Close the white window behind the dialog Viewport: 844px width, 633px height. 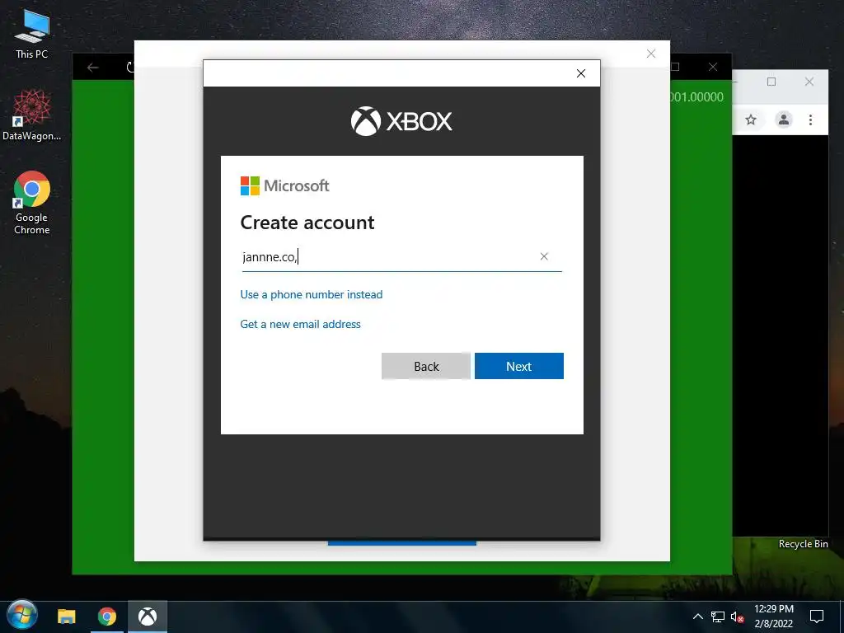pos(651,54)
